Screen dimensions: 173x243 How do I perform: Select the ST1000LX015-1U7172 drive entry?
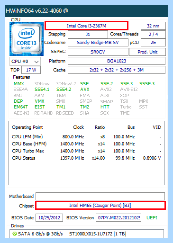point(98,234)
